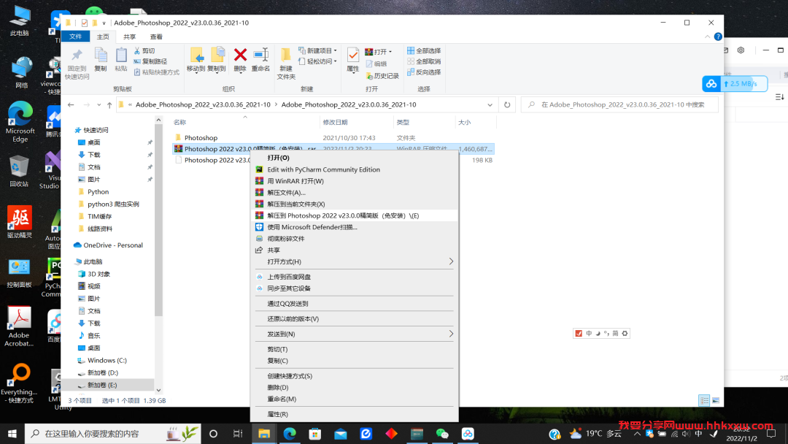Switch to details view icon in status bar
The height and width of the screenshot is (444, 788).
(704, 400)
